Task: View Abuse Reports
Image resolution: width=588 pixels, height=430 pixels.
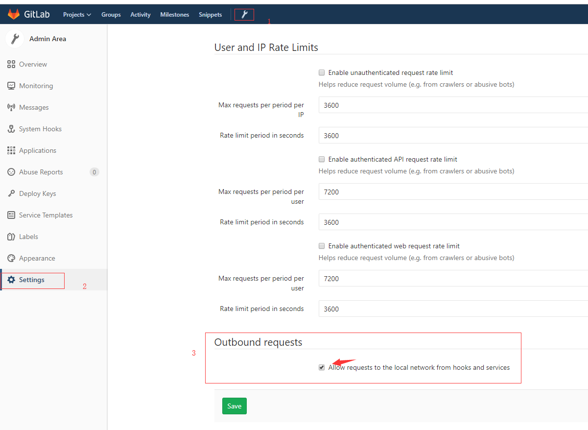Action: pyautogui.click(x=41, y=172)
